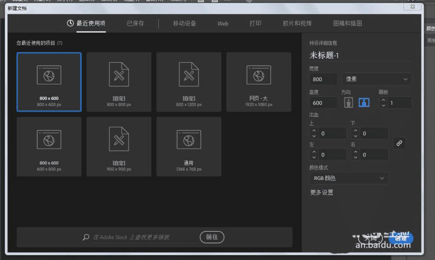
Task: Switch to the 已保存 tab
Action: [x=135, y=24]
